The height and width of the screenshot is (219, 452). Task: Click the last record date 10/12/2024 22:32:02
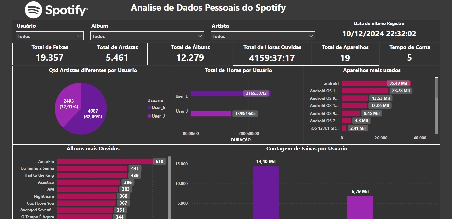point(379,34)
